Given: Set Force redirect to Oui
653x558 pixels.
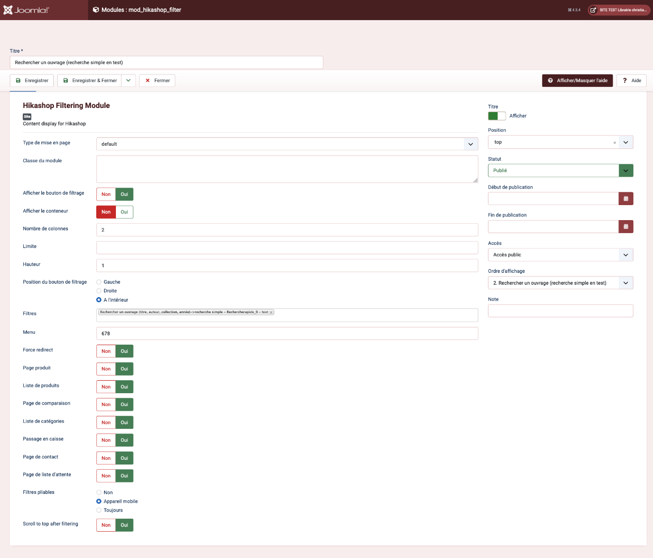Looking at the screenshot, I should [124, 351].
